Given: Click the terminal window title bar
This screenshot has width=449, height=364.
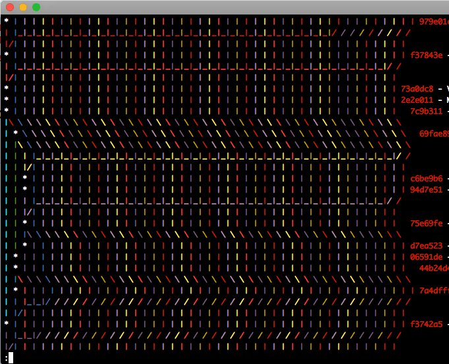Looking at the screenshot, I should point(224,7).
